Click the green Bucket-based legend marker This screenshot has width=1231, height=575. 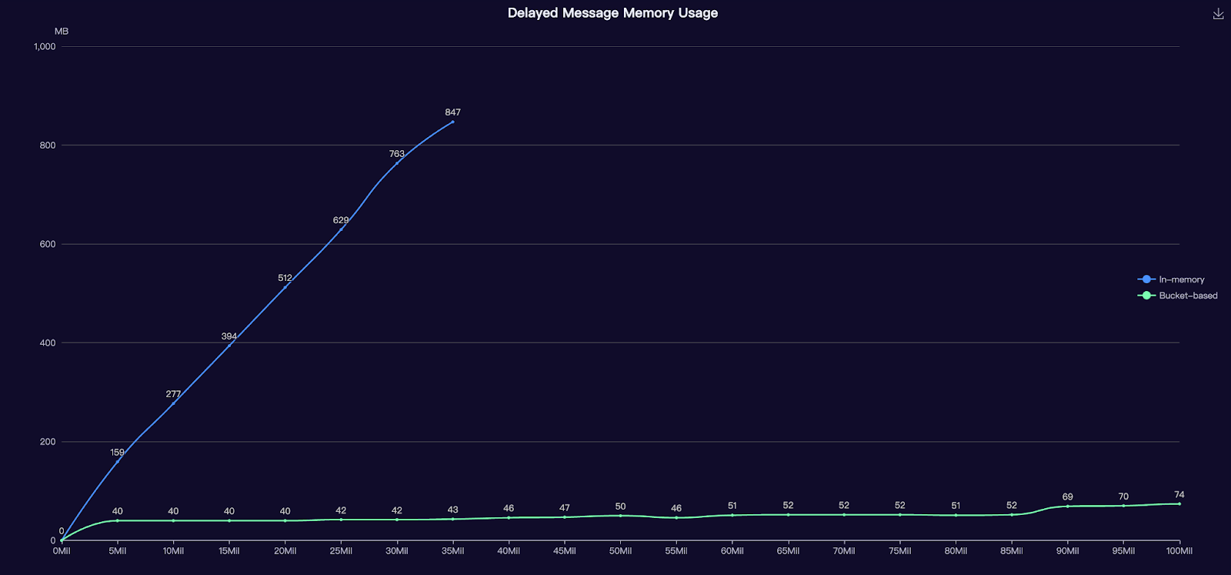1146,296
